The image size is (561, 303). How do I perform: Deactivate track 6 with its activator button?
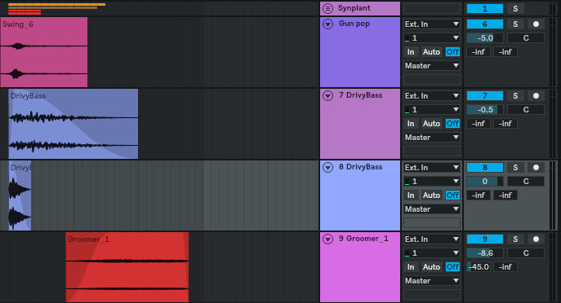tap(485, 24)
